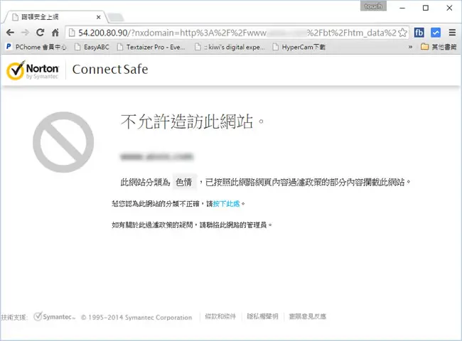
Task: Close the current browser tab
Action: click(98, 17)
